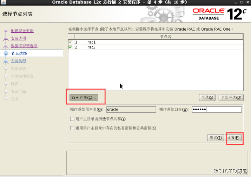Open the 配置安全更新 step link
Image resolution: width=251 pixels, height=177 pixels.
(22, 31)
